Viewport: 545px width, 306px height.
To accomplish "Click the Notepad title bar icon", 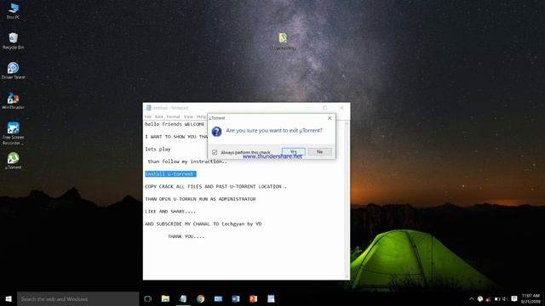I will pos(148,108).
